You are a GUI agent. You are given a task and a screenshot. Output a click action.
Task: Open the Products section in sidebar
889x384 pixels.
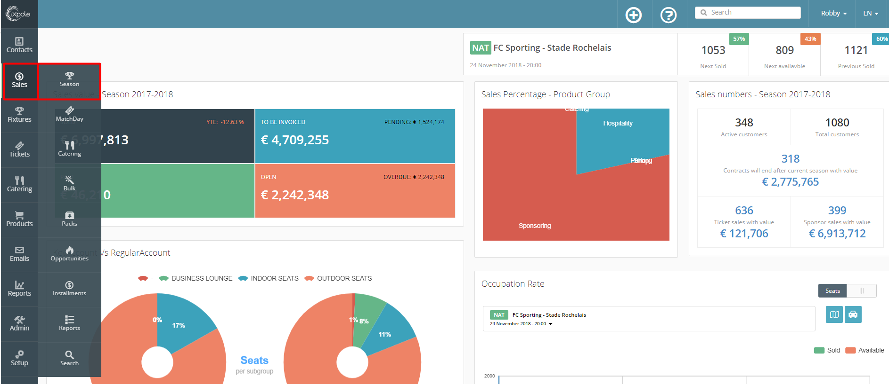pyautogui.click(x=19, y=219)
